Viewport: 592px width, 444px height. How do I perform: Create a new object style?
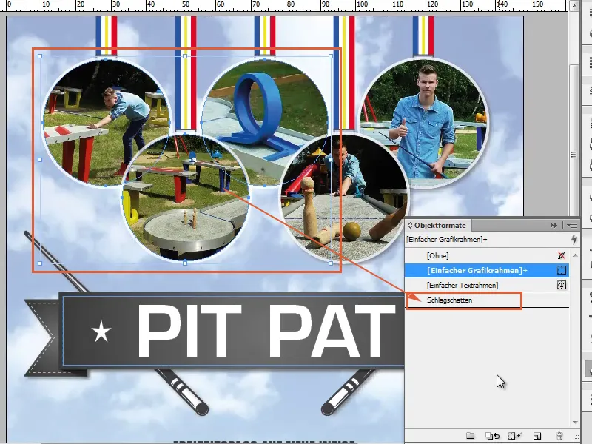[x=537, y=436]
